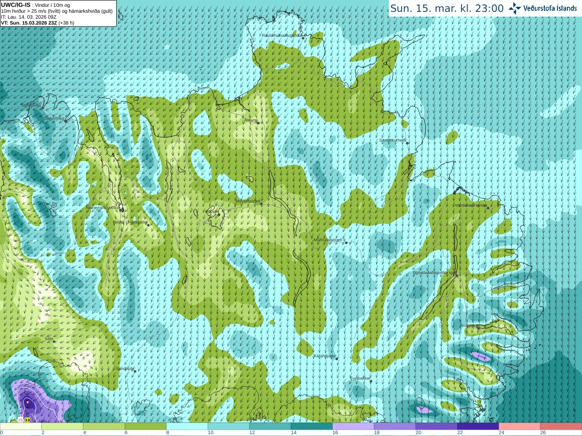Click the UWC/IG-IS model name heading

(x=15, y=5)
